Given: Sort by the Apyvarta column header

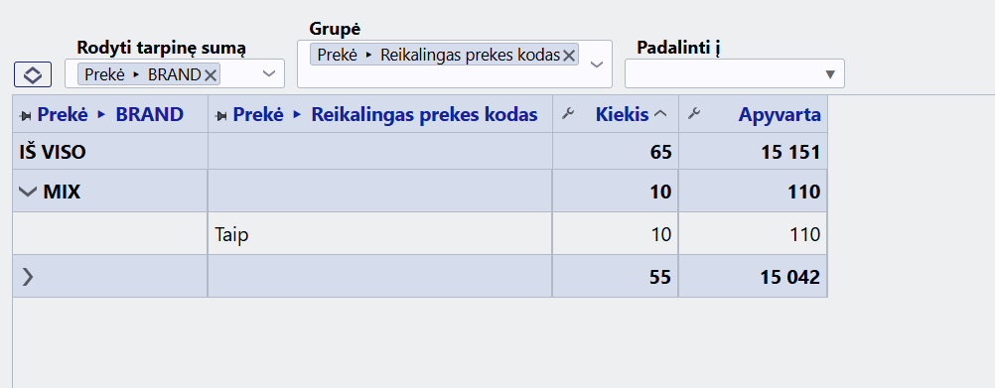Looking at the screenshot, I should pos(780,115).
